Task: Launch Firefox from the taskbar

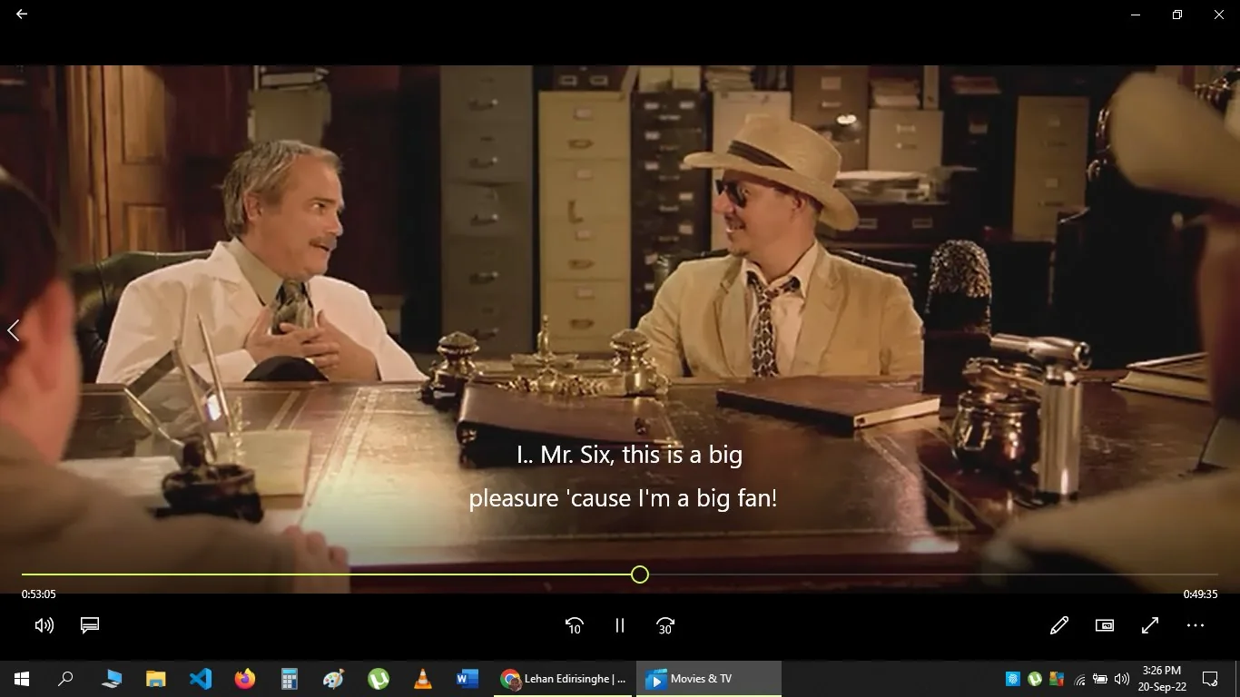Action: 245,679
